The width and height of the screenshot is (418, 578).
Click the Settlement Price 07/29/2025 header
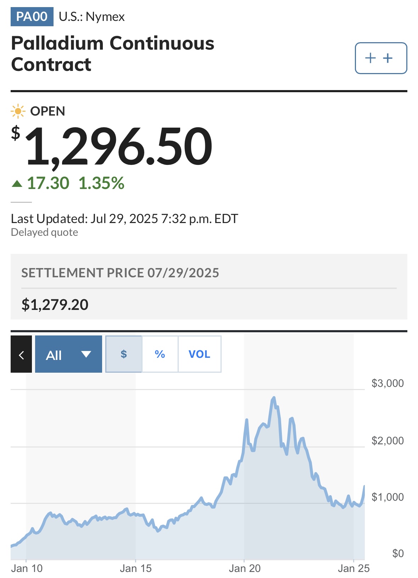coord(120,273)
